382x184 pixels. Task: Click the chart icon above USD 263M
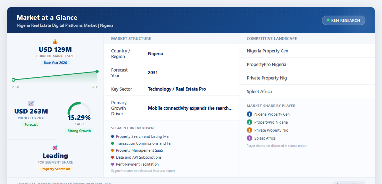click(31, 103)
